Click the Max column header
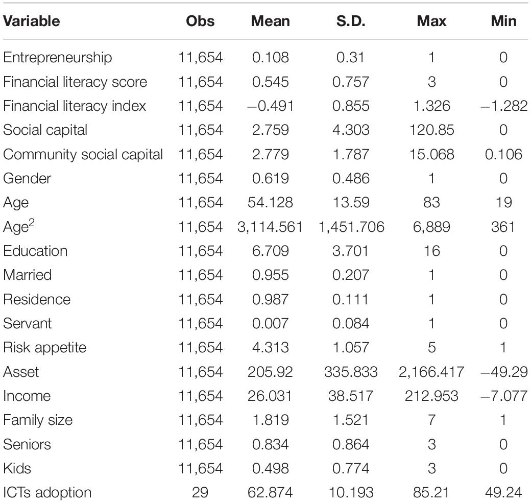 tap(431, 21)
